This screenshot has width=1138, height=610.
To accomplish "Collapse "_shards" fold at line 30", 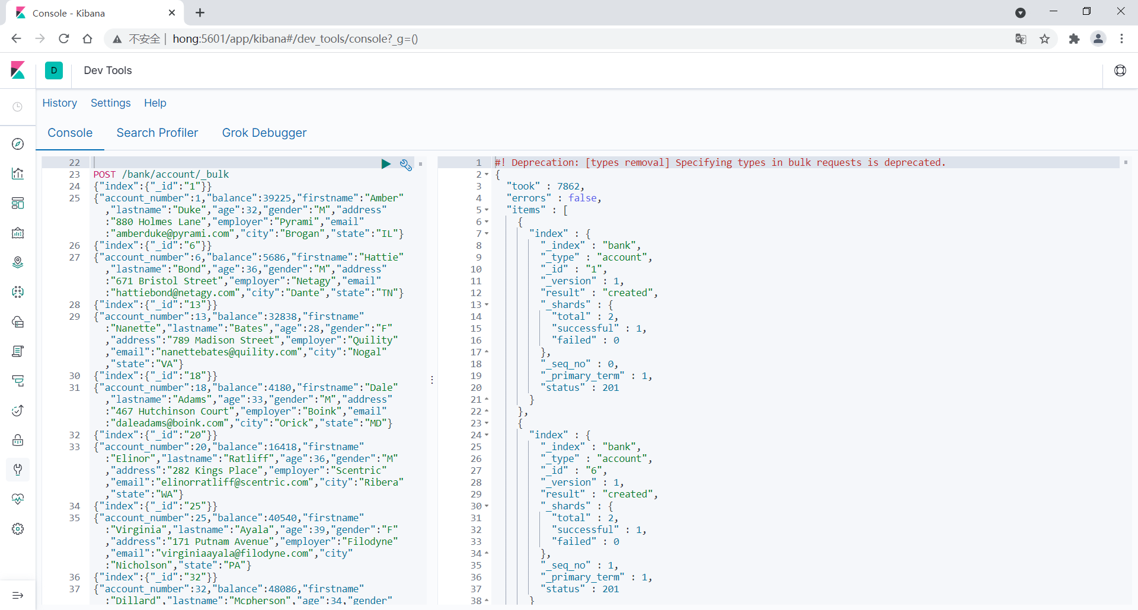I will tap(487, 506).
